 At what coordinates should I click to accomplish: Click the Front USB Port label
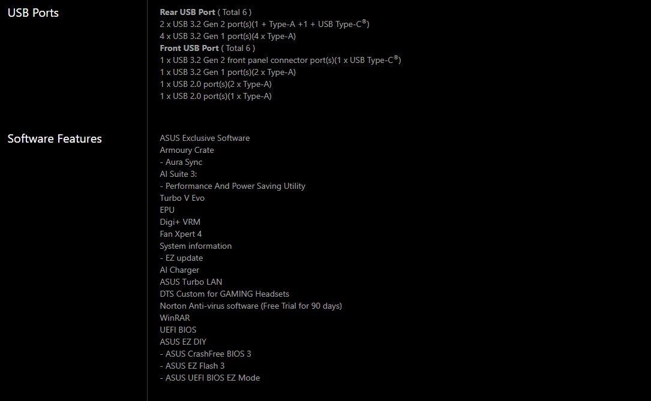click(x=189, y=48)
